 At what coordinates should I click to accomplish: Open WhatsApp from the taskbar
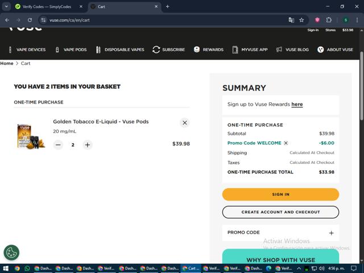point(27,268)
